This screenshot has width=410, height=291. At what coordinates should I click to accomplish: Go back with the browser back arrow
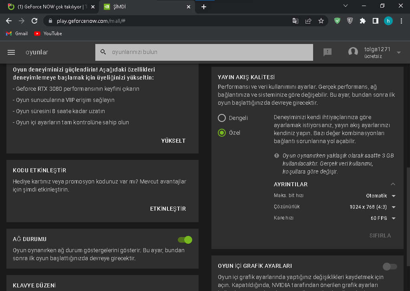pos(9,21)
